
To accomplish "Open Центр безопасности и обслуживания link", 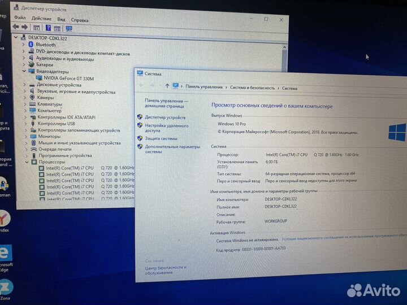I will pos(166,270).
